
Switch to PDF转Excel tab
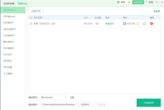(13, 16)
